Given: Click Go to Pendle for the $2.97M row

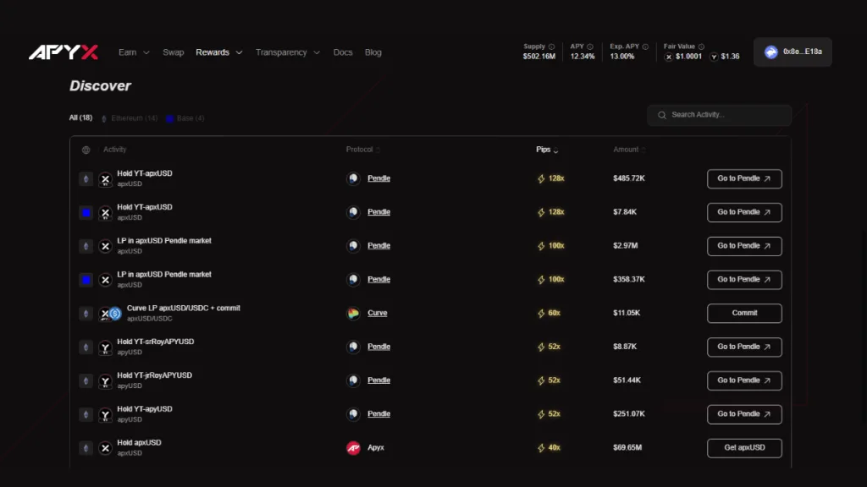Looking at the screenshot, I should click(744, 246).
